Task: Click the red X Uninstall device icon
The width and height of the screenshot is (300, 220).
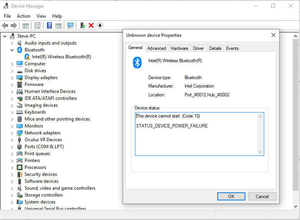Action: [91, 25]
